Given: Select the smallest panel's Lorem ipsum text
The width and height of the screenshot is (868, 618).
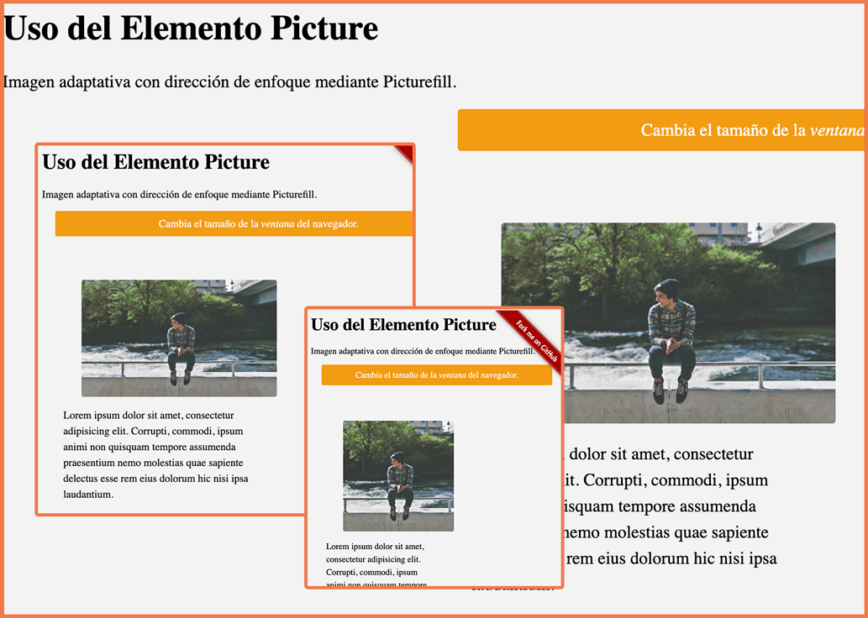Looking at the screenshot, I should point(376,559).
